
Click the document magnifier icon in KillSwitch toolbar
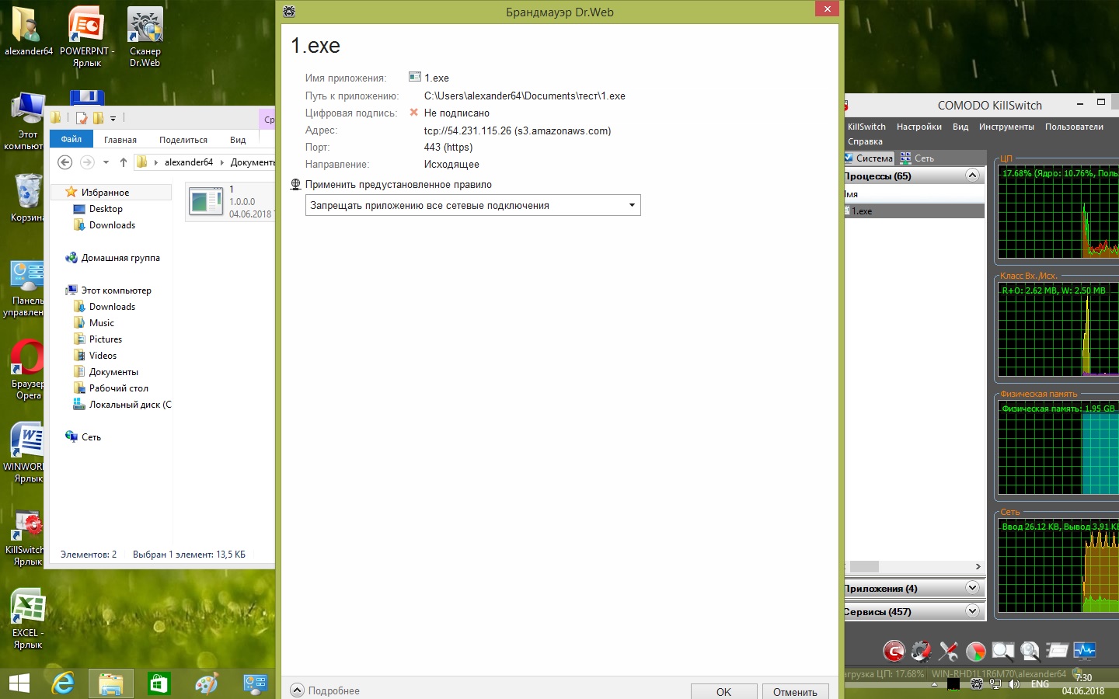pyautogui.click(x=1030, y=651)
